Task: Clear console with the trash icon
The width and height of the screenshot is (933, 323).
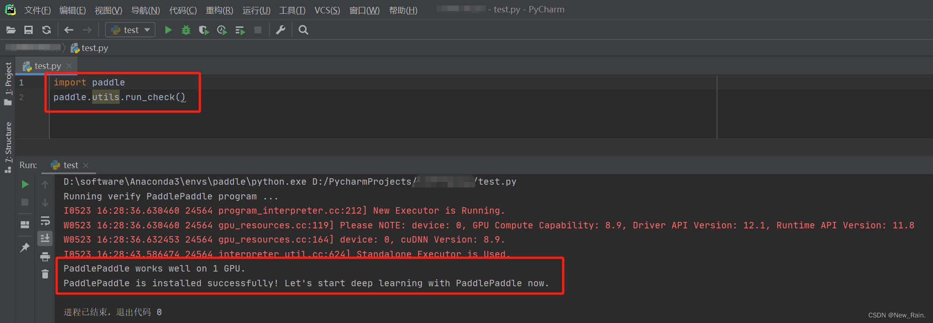Action: 45,274
